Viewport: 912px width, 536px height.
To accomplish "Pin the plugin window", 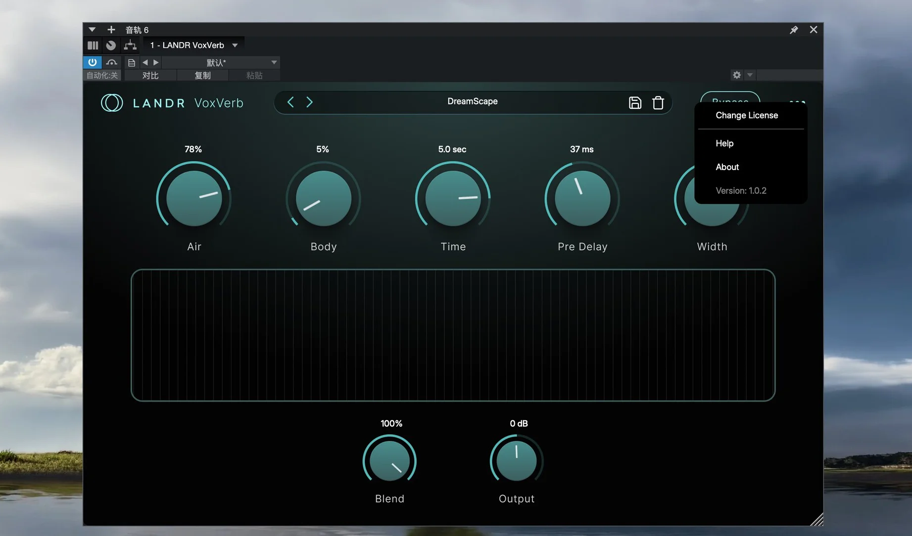I will 794,30.
